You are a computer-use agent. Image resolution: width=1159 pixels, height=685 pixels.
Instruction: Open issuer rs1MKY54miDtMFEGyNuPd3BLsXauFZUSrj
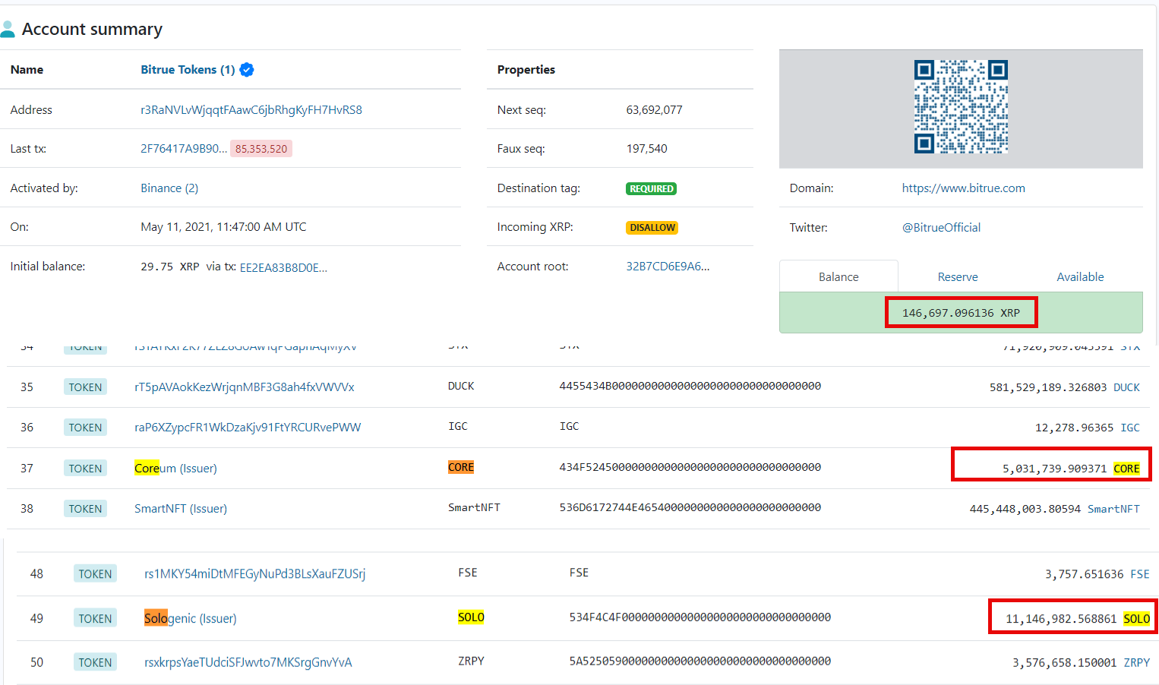click(255, 574)
